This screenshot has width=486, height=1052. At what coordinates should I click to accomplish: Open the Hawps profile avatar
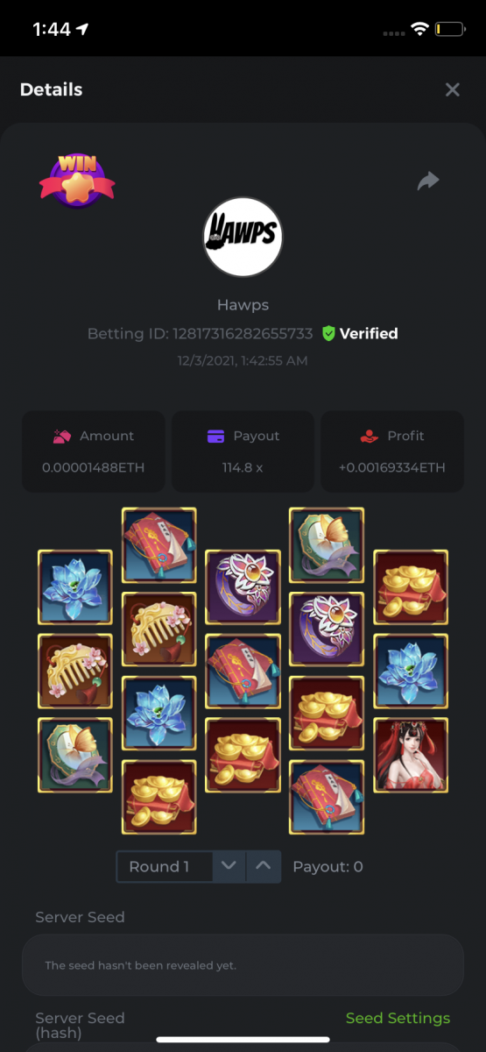click(243, 237)
